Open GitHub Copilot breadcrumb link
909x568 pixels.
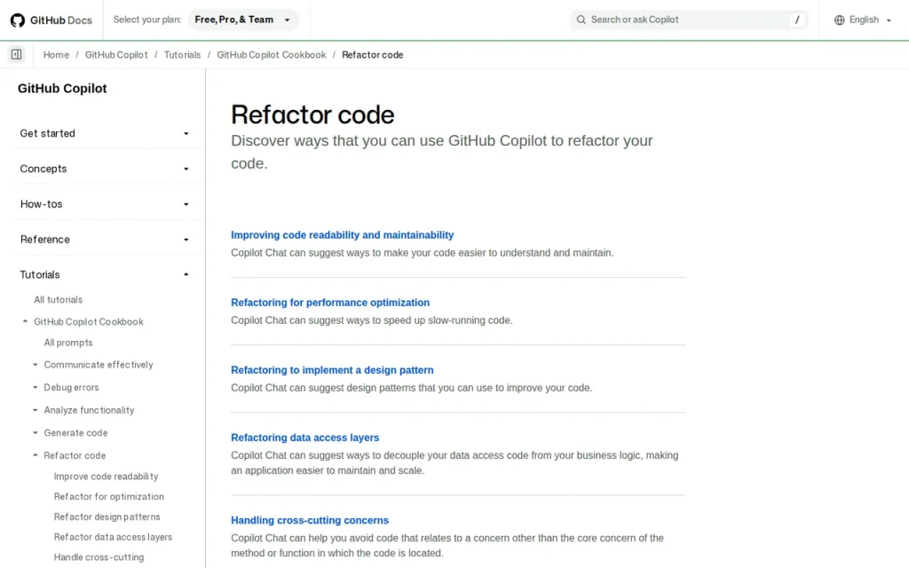[x=116, y=54]
